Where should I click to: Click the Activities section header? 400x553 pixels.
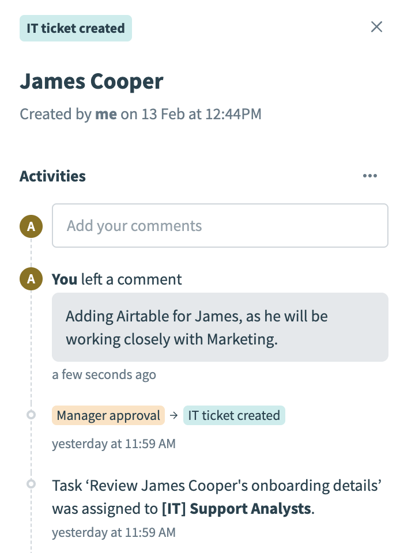(x=52, y=176)
